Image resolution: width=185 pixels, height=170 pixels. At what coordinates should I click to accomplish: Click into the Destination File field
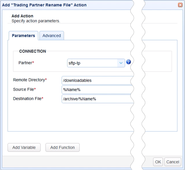96,99
